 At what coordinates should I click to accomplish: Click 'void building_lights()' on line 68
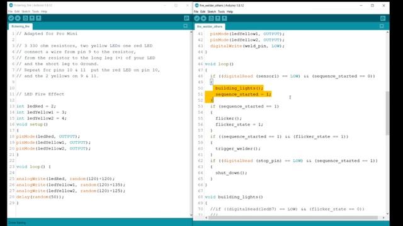pyautogui.click(x=234, y=197)
